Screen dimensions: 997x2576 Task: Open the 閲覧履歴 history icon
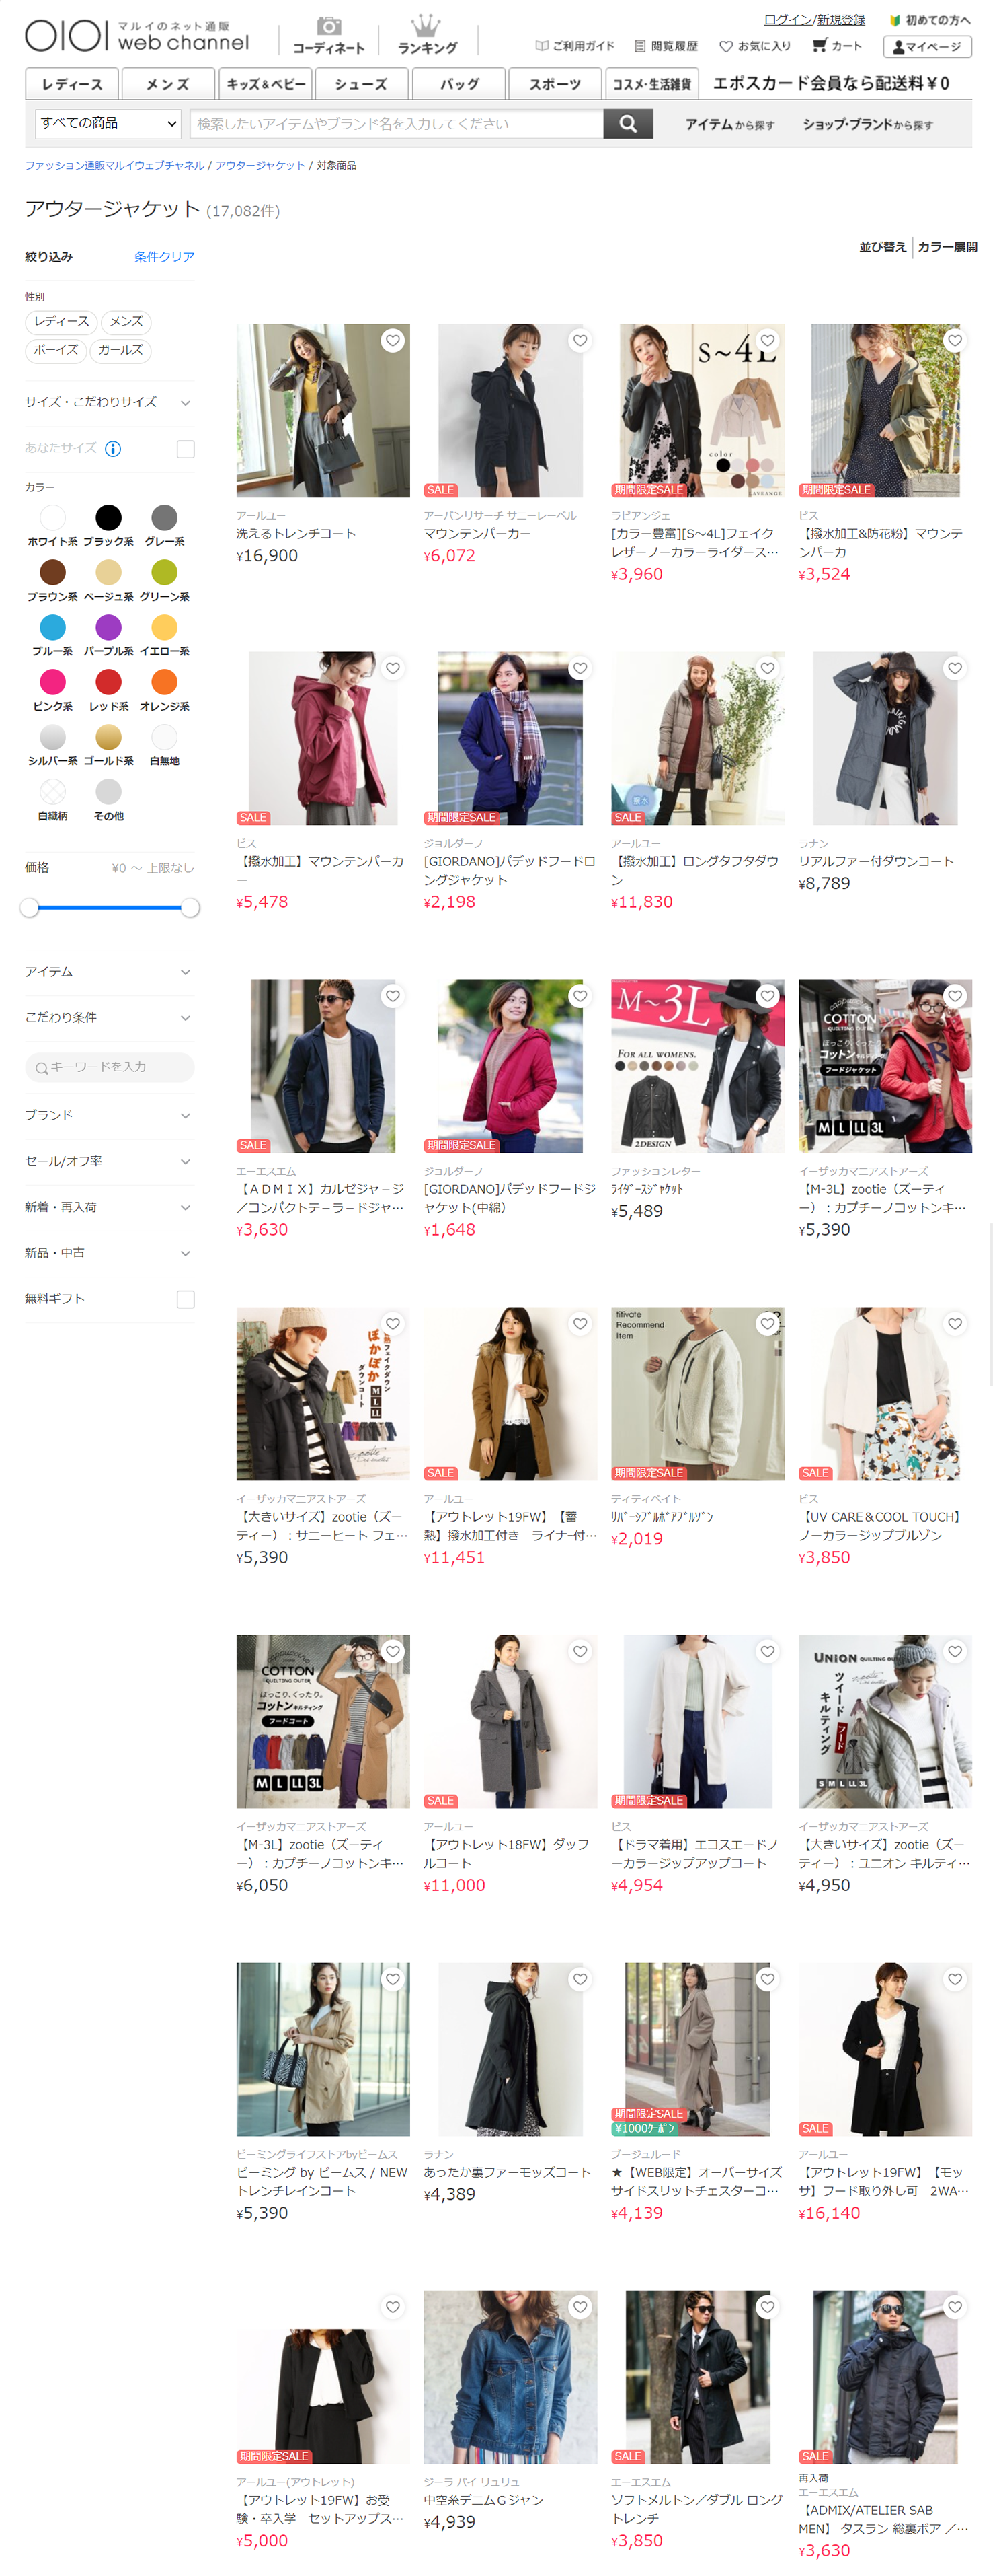(639, 46)
